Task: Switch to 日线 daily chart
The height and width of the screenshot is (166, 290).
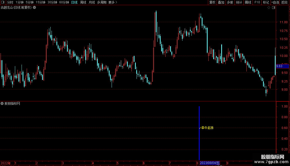Action: pos(74,2)
